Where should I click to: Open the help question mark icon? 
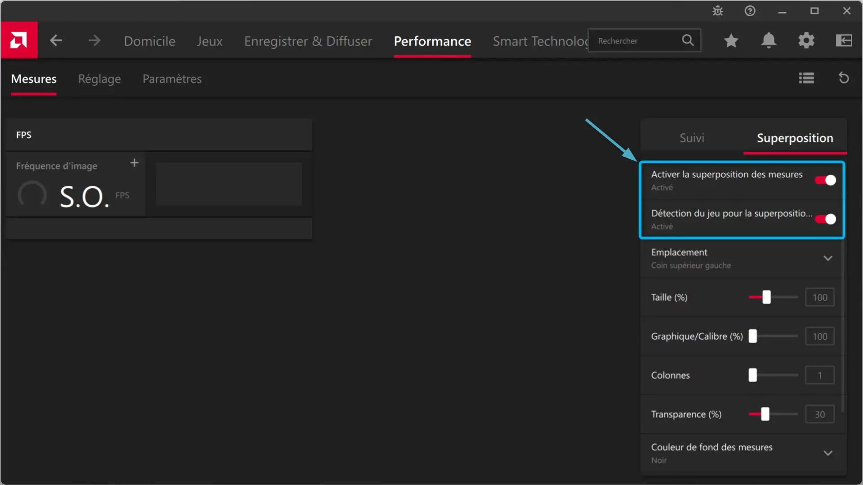[750, 11]
